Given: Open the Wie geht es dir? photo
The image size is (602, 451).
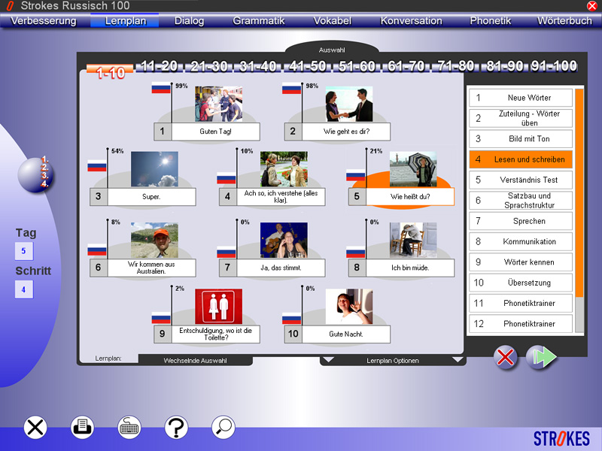Looking at the screenshot, I should click(349, 104).
